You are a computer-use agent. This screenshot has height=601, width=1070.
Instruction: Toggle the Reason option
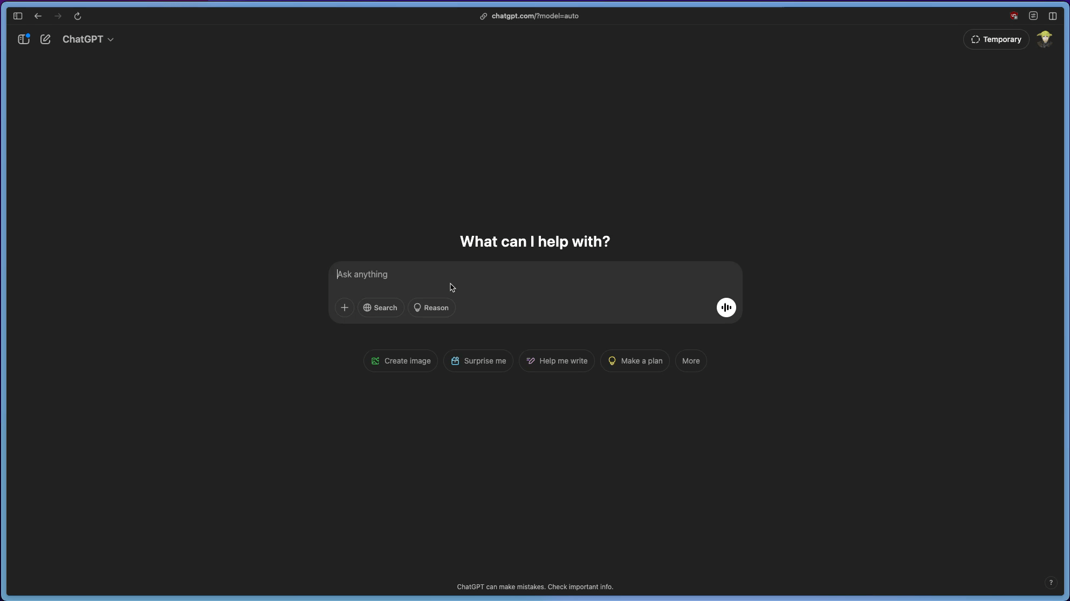tap(431, 308)
